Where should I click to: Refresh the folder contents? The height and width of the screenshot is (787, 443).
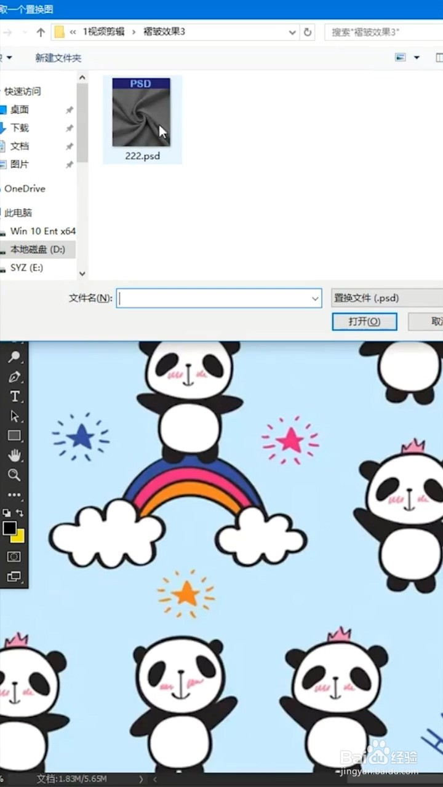308,32
